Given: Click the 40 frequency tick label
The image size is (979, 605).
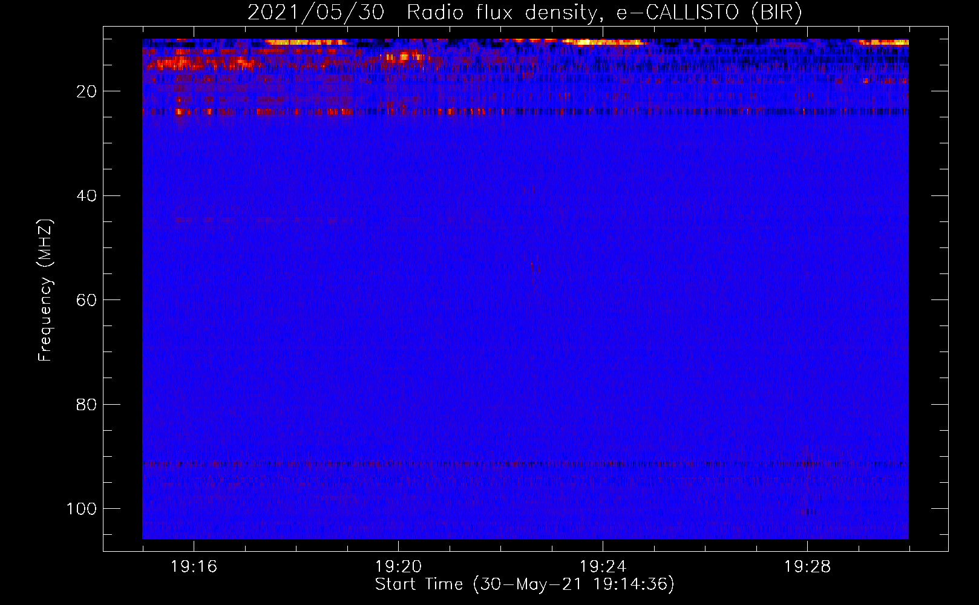Looking at the screenshot, I should [x=87, y=196].
